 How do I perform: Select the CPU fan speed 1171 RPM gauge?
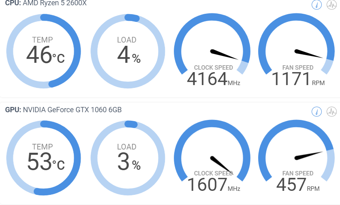point(296,50)
